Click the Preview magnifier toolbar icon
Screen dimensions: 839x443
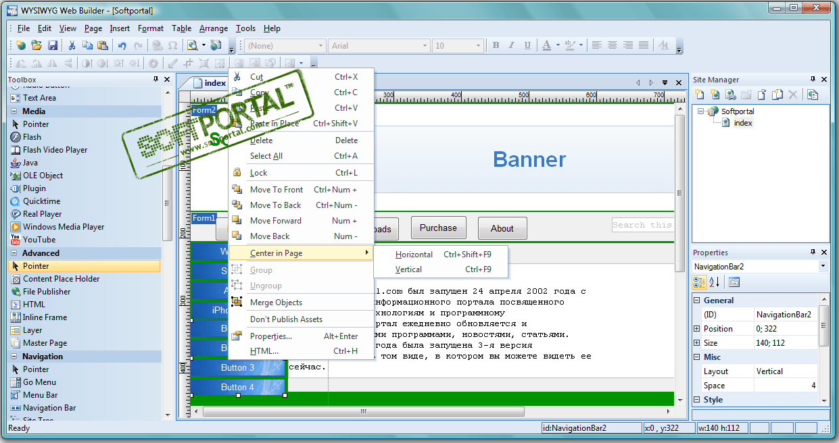click(192, 45)
